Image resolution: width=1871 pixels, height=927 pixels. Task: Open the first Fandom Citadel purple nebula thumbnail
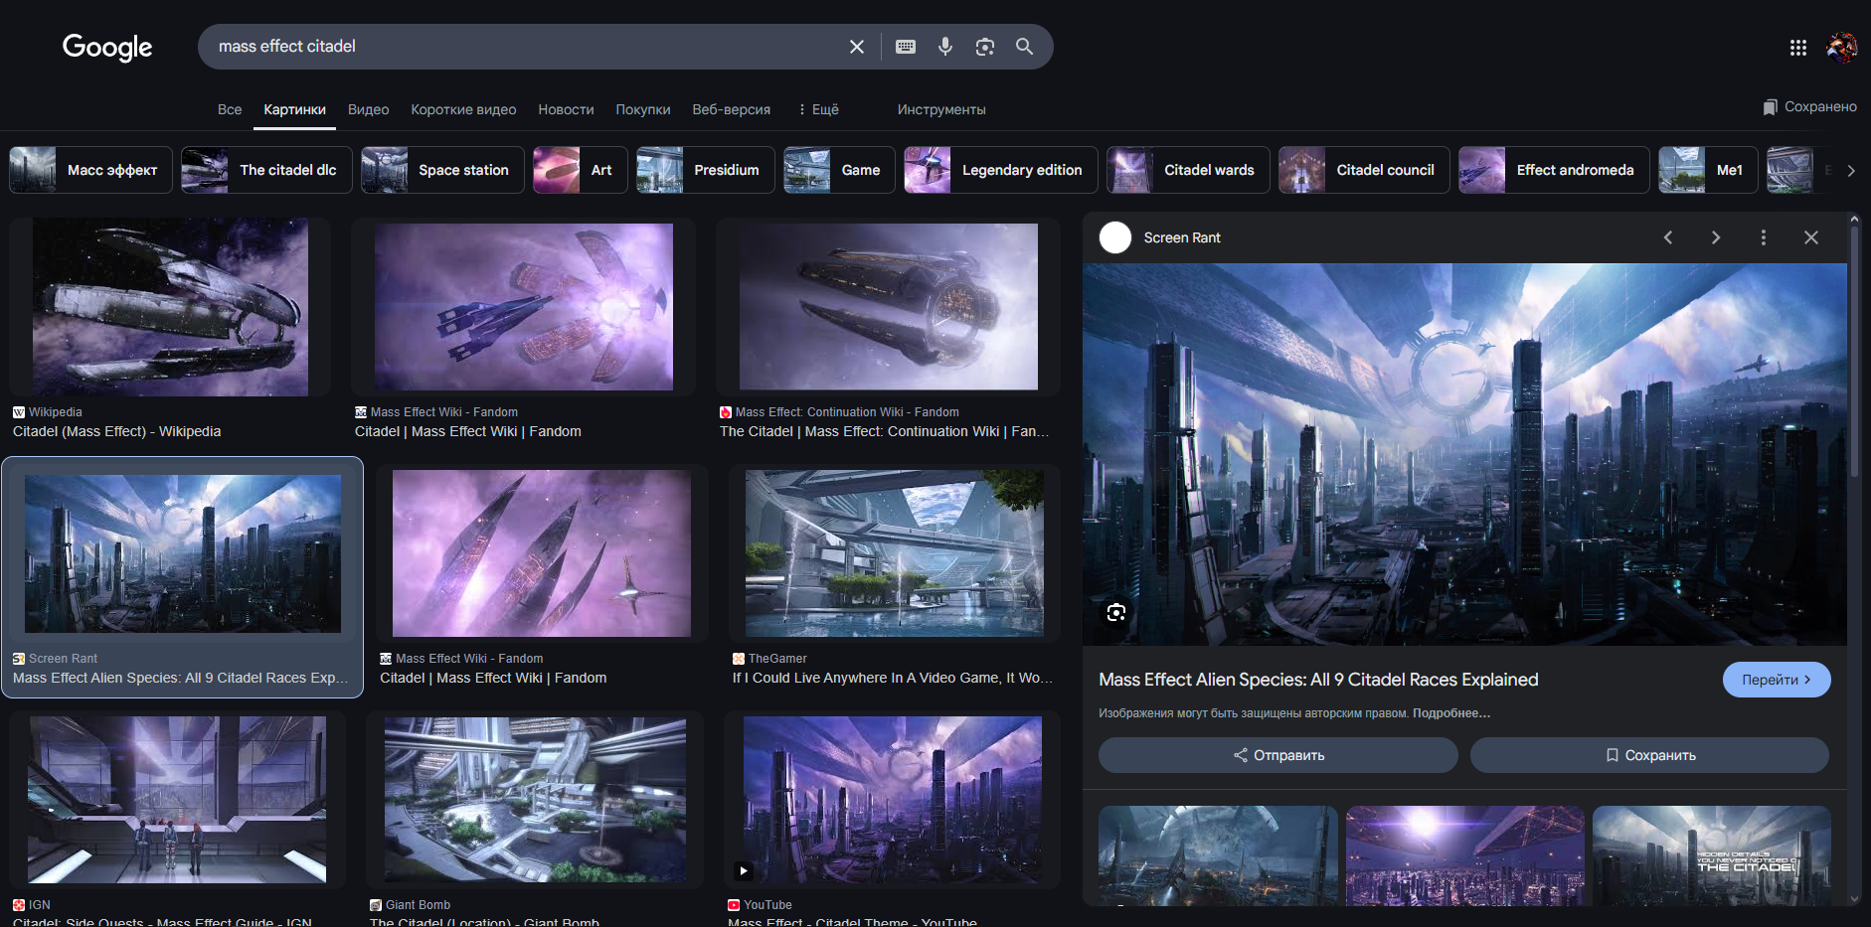tap(524, 307)
